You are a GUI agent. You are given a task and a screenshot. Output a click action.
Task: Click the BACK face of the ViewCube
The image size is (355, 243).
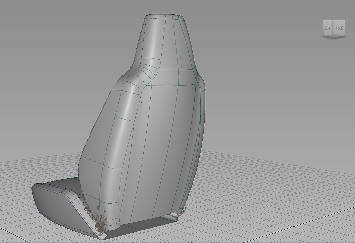pyautogui.click(x=339, y=28)
